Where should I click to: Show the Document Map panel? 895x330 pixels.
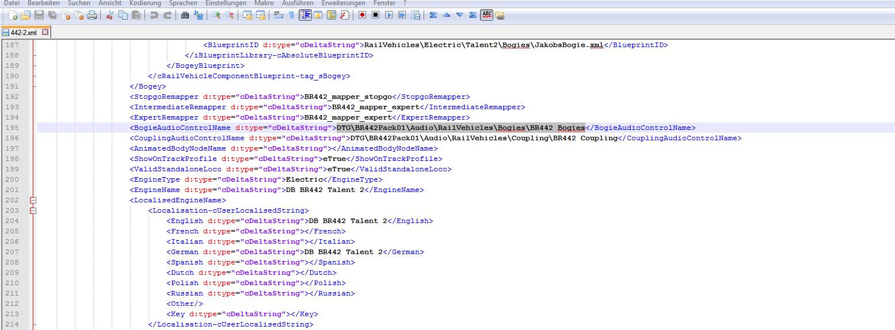point(332,15)
